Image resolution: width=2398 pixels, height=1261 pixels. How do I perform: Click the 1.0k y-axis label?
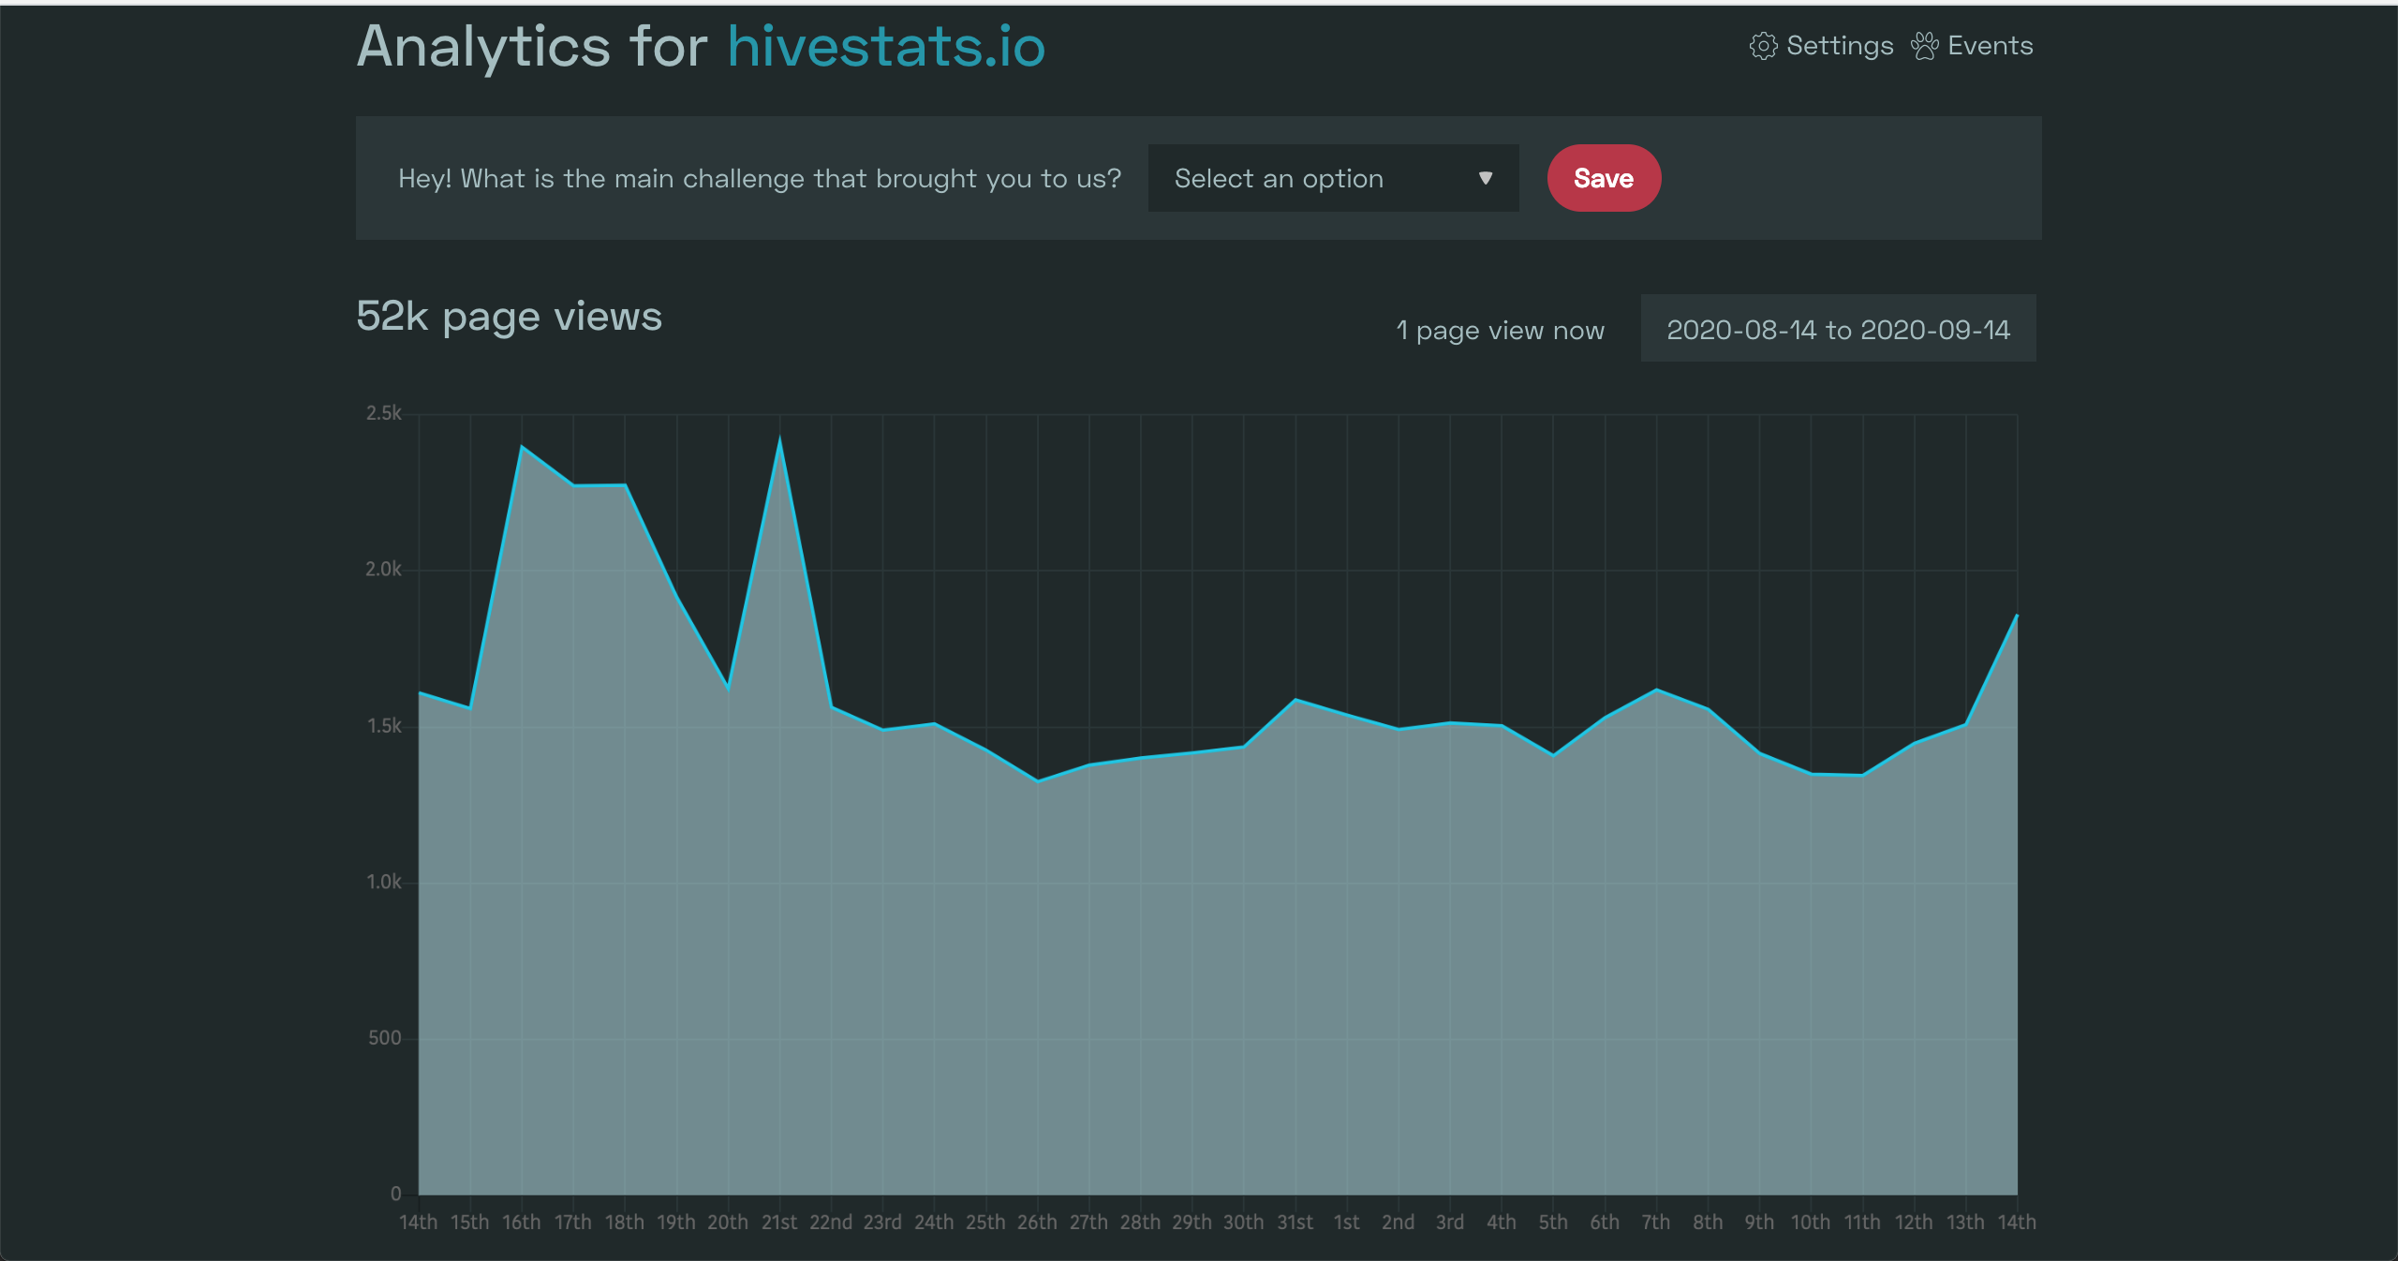tap(384, 882)
